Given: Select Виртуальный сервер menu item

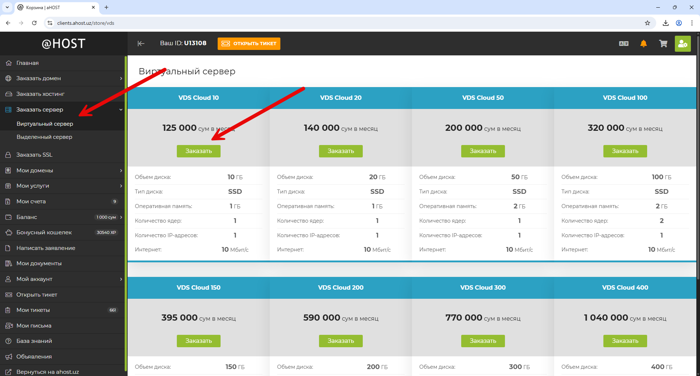Looking at the screenshot, I should (45, 124).
